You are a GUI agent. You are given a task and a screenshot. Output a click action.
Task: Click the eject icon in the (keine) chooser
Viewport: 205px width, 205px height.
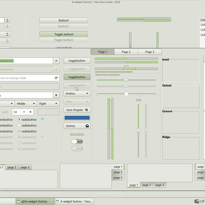pyautogui.click(x=87, y=126)
